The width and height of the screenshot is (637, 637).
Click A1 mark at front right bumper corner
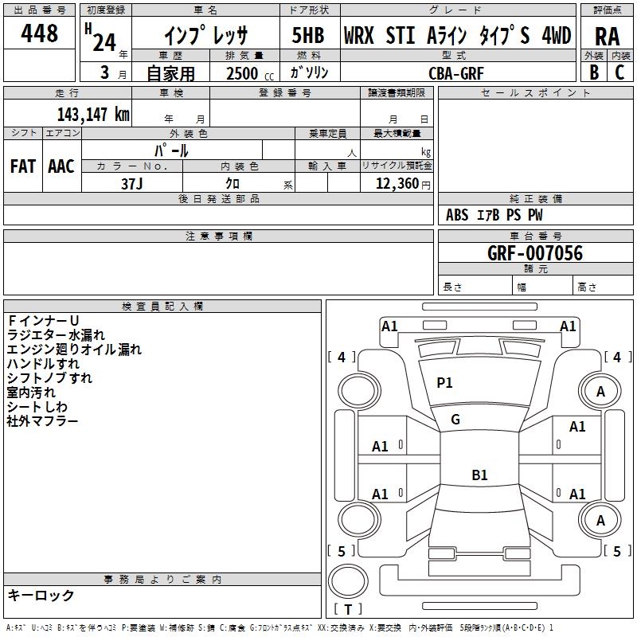tap(568, 326)
